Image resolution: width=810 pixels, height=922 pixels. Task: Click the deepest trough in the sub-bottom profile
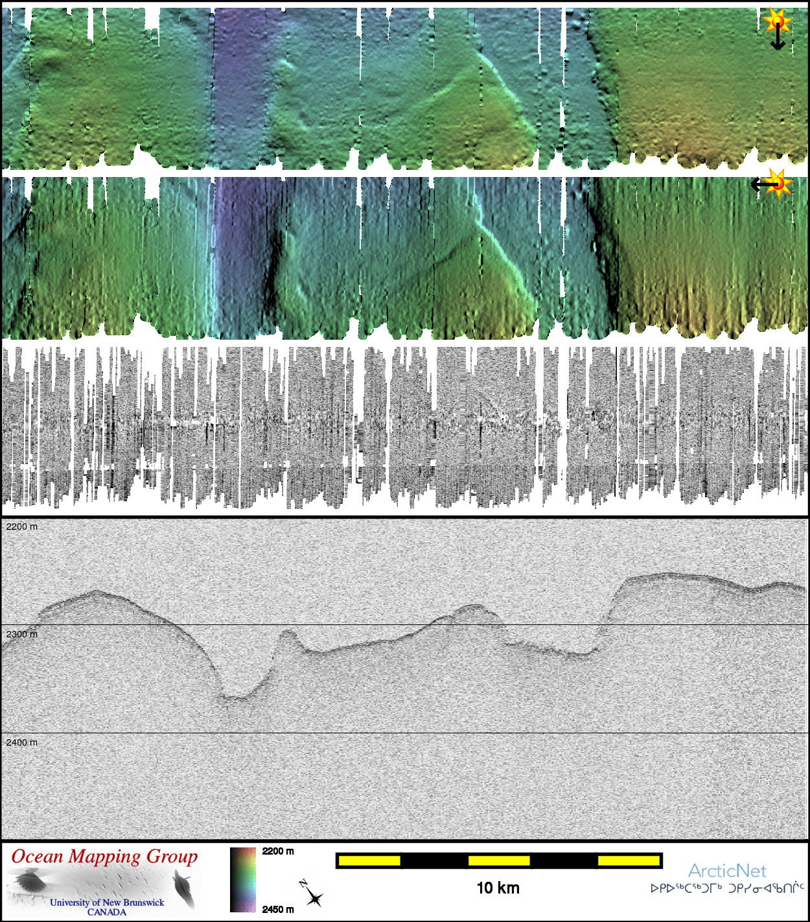[235, 697]
